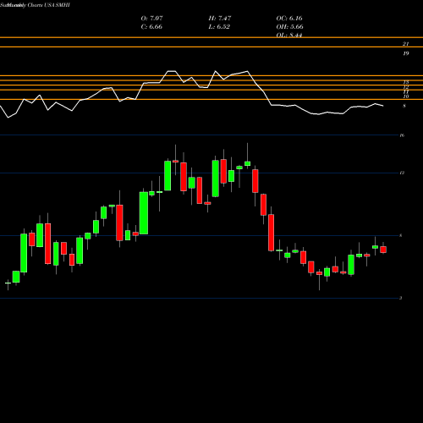
Task: Click the 'Charts USA SMHI' title text
Action: [49, 5]
